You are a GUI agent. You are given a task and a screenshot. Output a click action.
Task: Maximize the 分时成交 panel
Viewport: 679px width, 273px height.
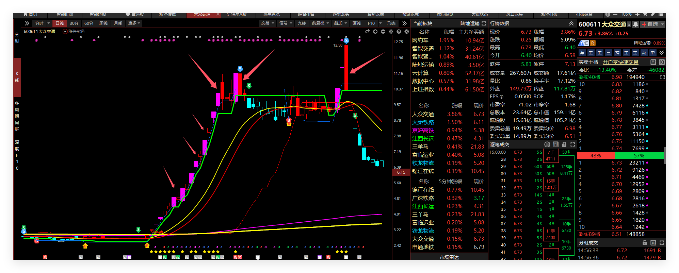click(662, 243)
